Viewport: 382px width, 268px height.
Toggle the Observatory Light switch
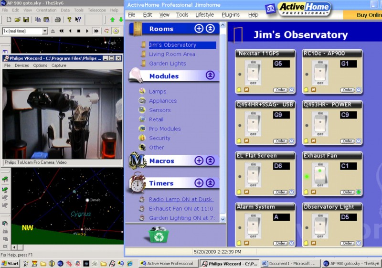point(320,226)
